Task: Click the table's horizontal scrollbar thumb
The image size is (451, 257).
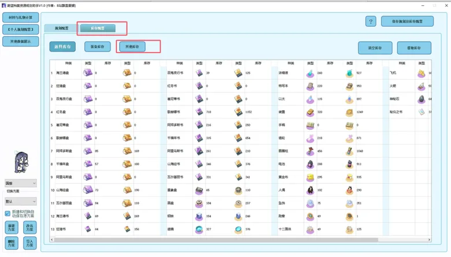Action: [x=216, y=240]
